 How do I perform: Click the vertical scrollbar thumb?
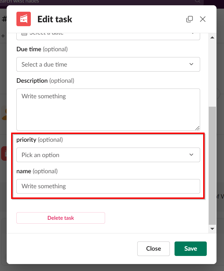click(212, 165)
